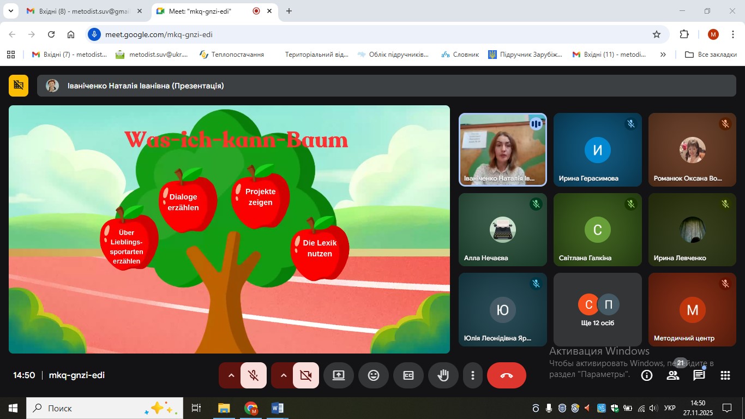The height and width of the screenshot is (419, 745).
Task: Toggle the turned-off camera button
Action: coord(306,375)
